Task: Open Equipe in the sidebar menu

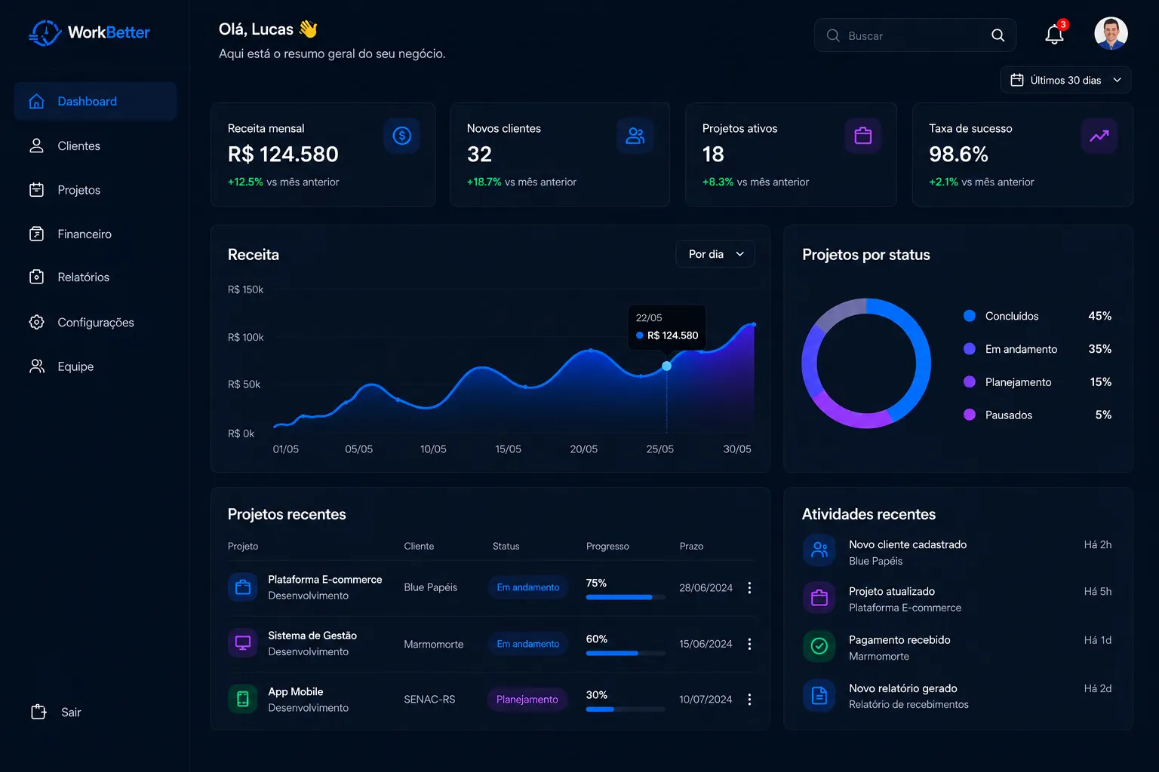Action: click(x=96, y=366)
